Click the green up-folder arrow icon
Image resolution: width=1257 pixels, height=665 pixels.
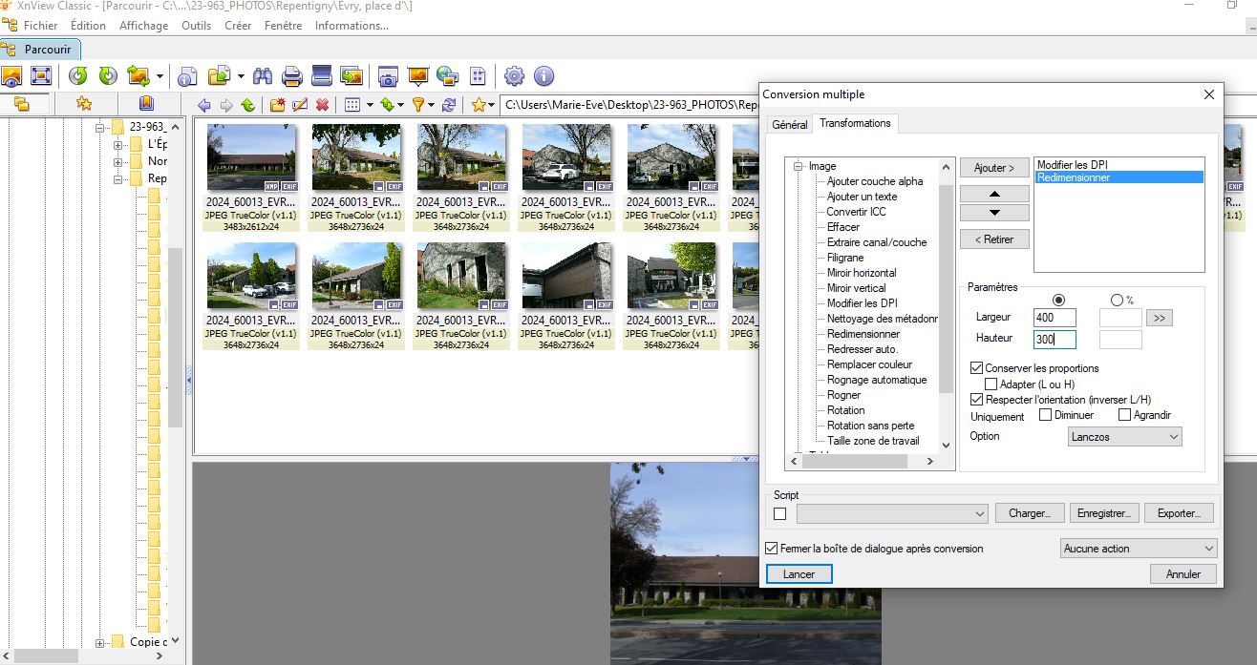248,105
